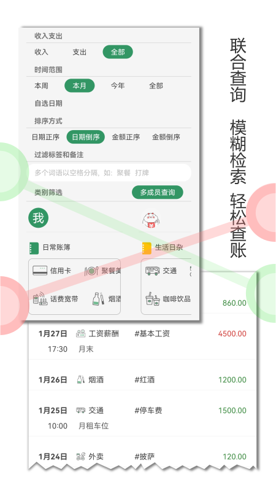Viewport: 276px width, 491px height.
Task: Sort by 金额正序
Action: 126,137
